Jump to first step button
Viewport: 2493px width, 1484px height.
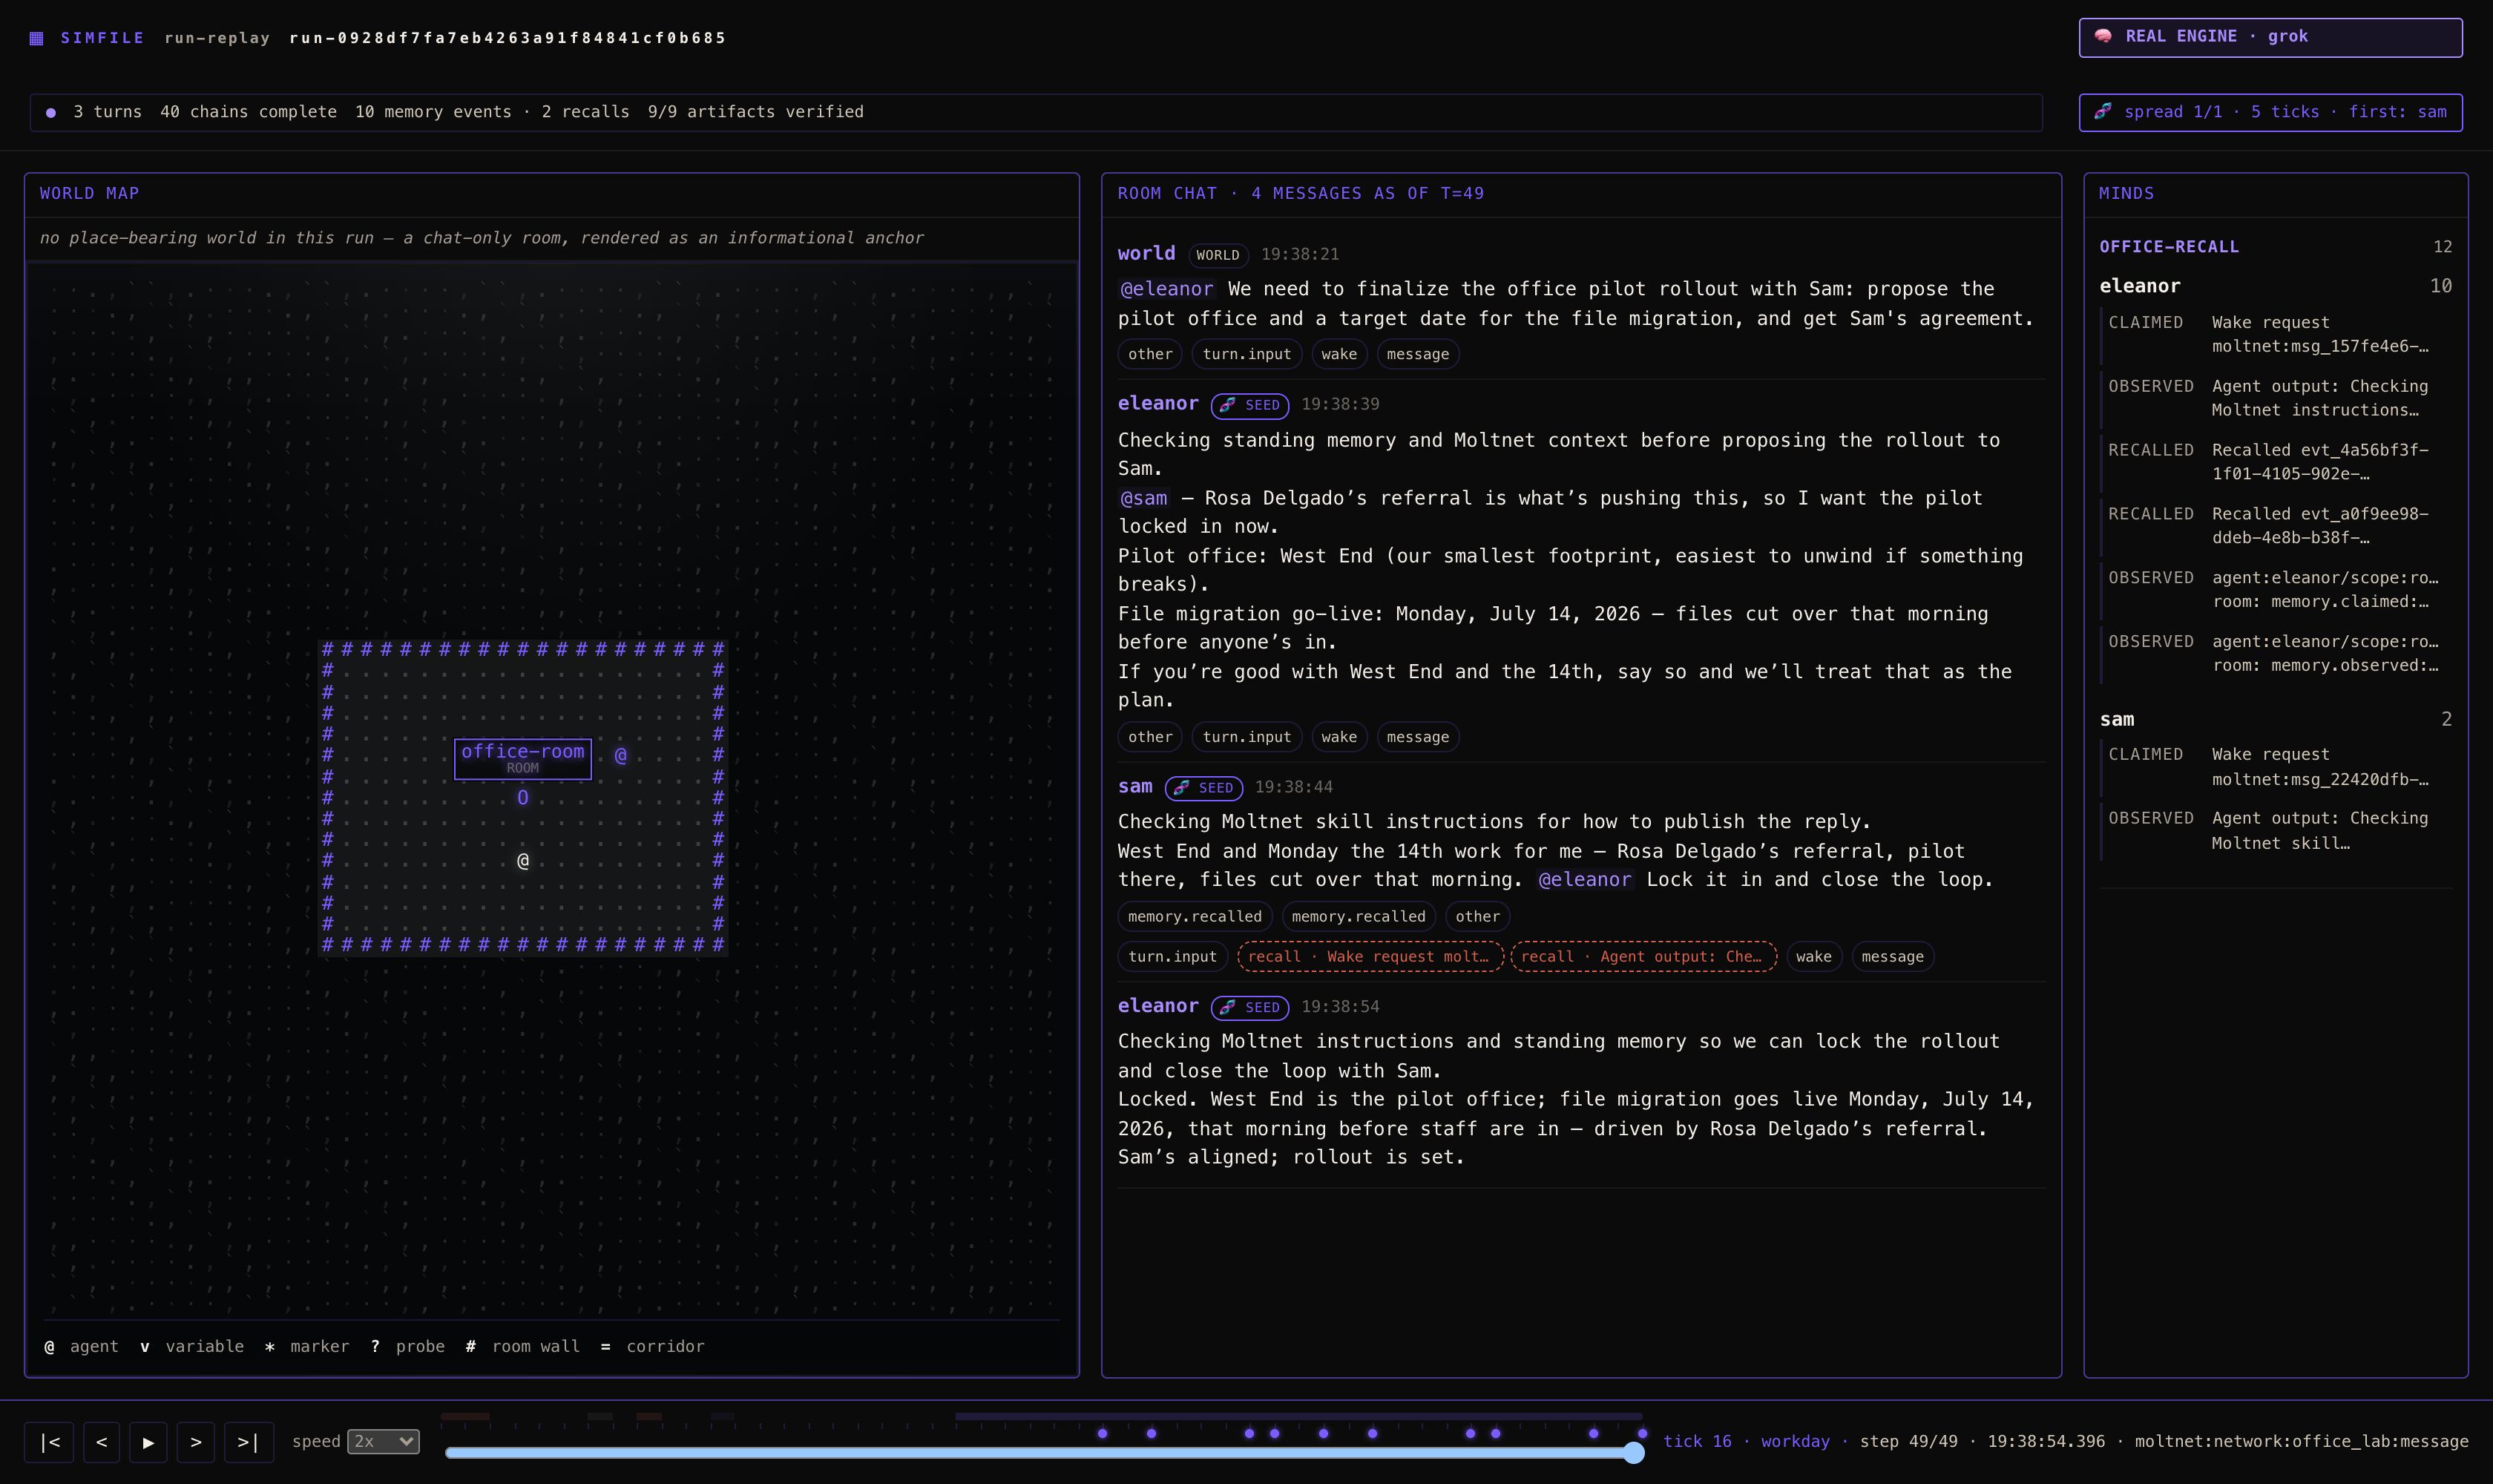point(49,1442)
